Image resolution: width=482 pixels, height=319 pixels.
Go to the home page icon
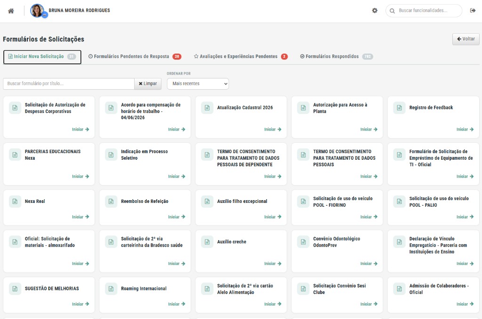(x=11, y=11)
